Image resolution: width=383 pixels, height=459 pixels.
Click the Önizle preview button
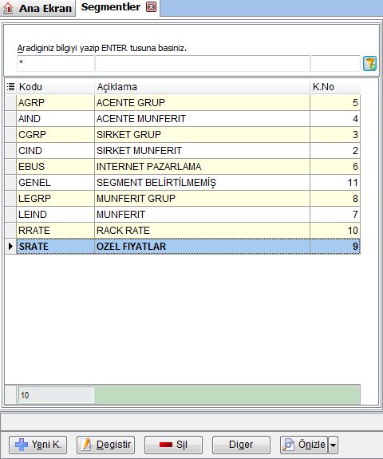click(x=304, y=445)
